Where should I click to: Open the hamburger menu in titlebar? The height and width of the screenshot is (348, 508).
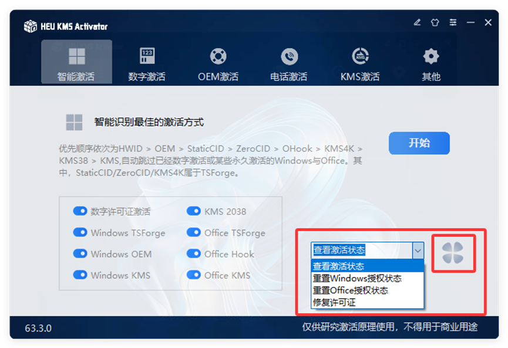pos(453,22)
